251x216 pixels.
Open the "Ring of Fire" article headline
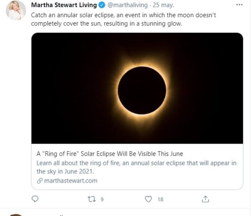[x=110, y=154]
